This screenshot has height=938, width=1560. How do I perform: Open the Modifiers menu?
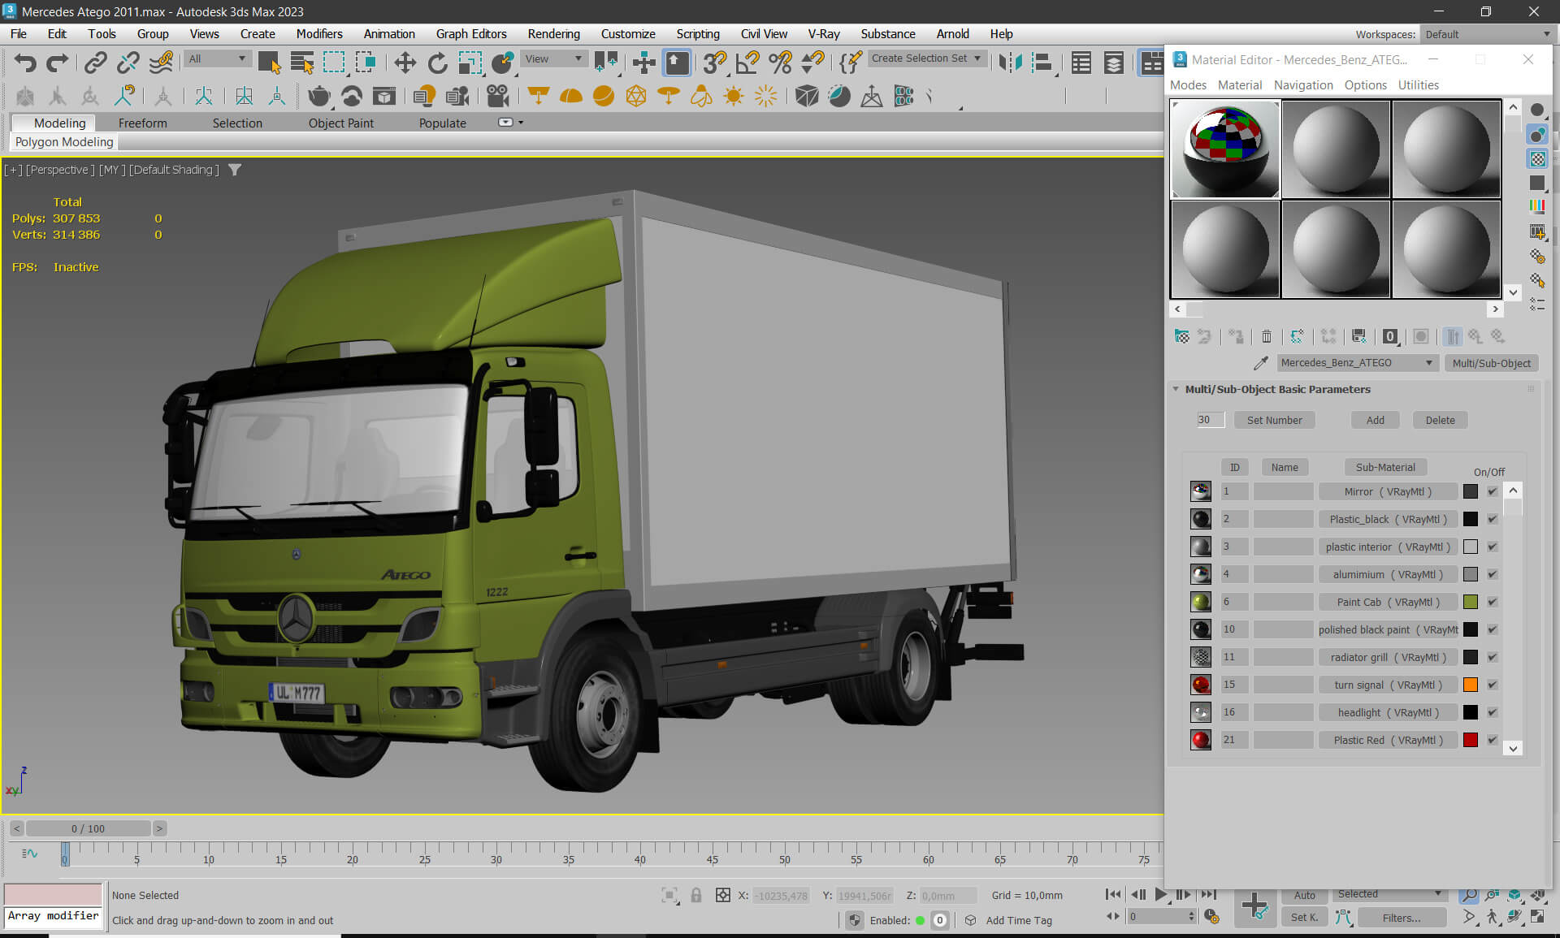[x=318, y=33]
